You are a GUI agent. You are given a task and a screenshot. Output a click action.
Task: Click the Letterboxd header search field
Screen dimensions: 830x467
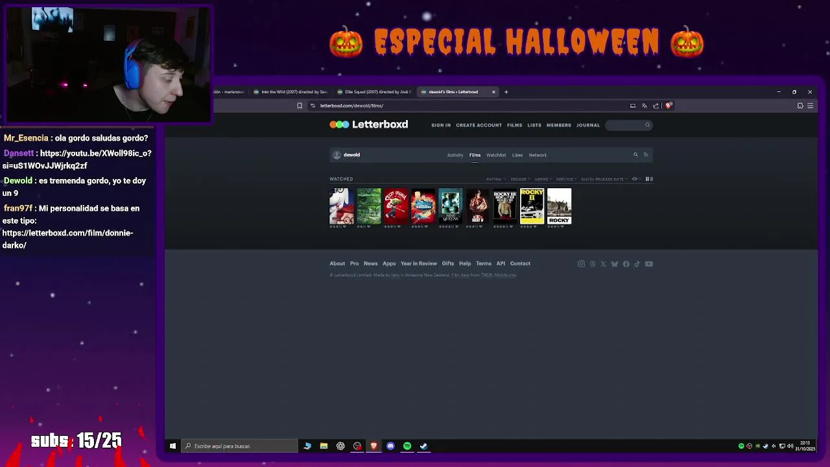point(628,125)
